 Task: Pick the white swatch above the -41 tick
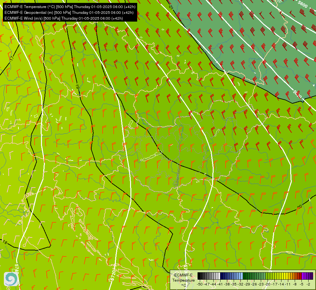coord(219,276)
